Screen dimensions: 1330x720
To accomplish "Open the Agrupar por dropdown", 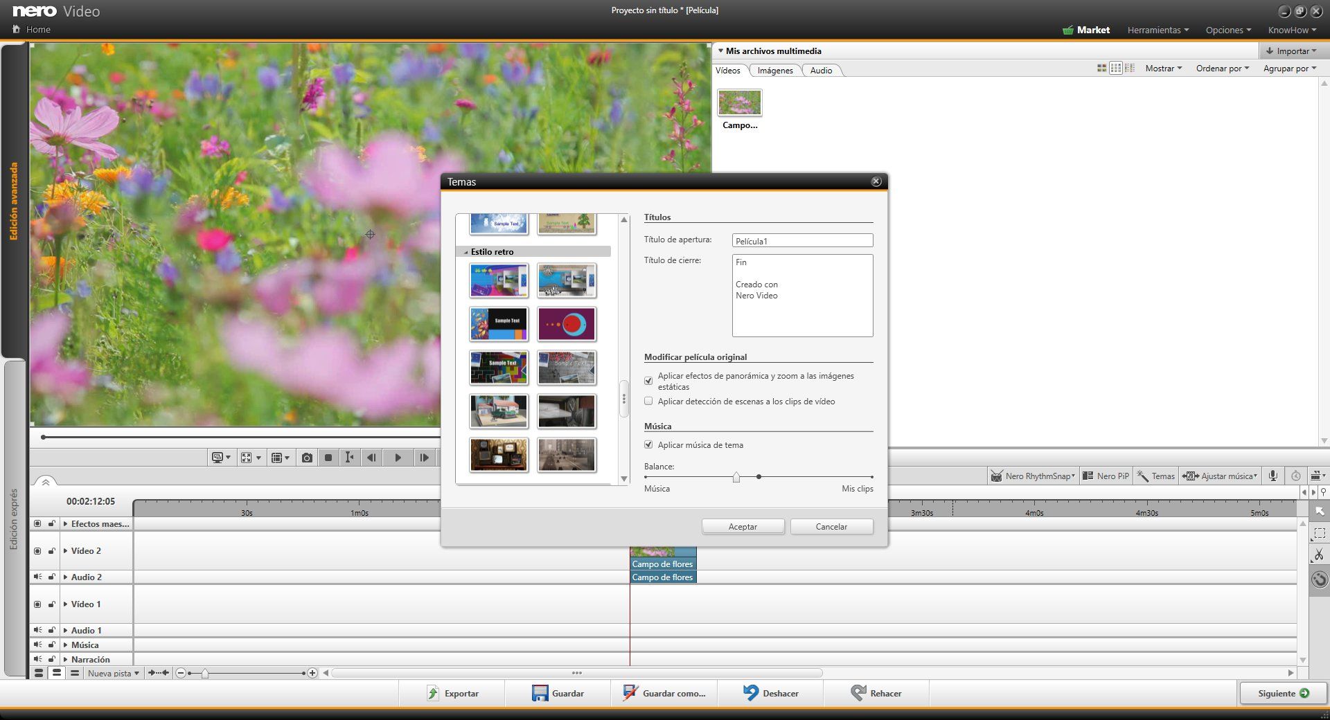I will point(1290,68).
